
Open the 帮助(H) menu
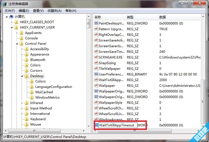coord(71,11)
